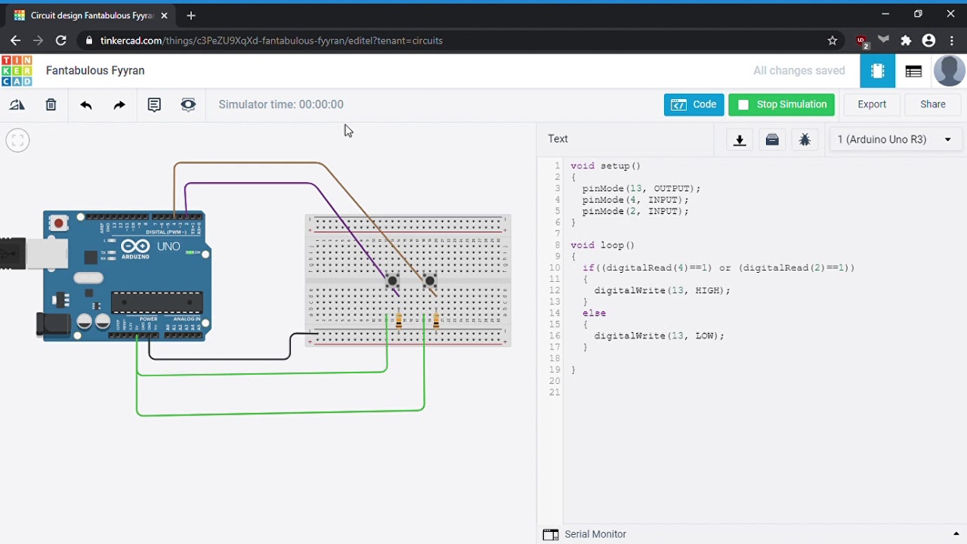This screenshot has height=544, width=967.
Task: Reload the Tinkercad page
Action: (x=61, y=41)
